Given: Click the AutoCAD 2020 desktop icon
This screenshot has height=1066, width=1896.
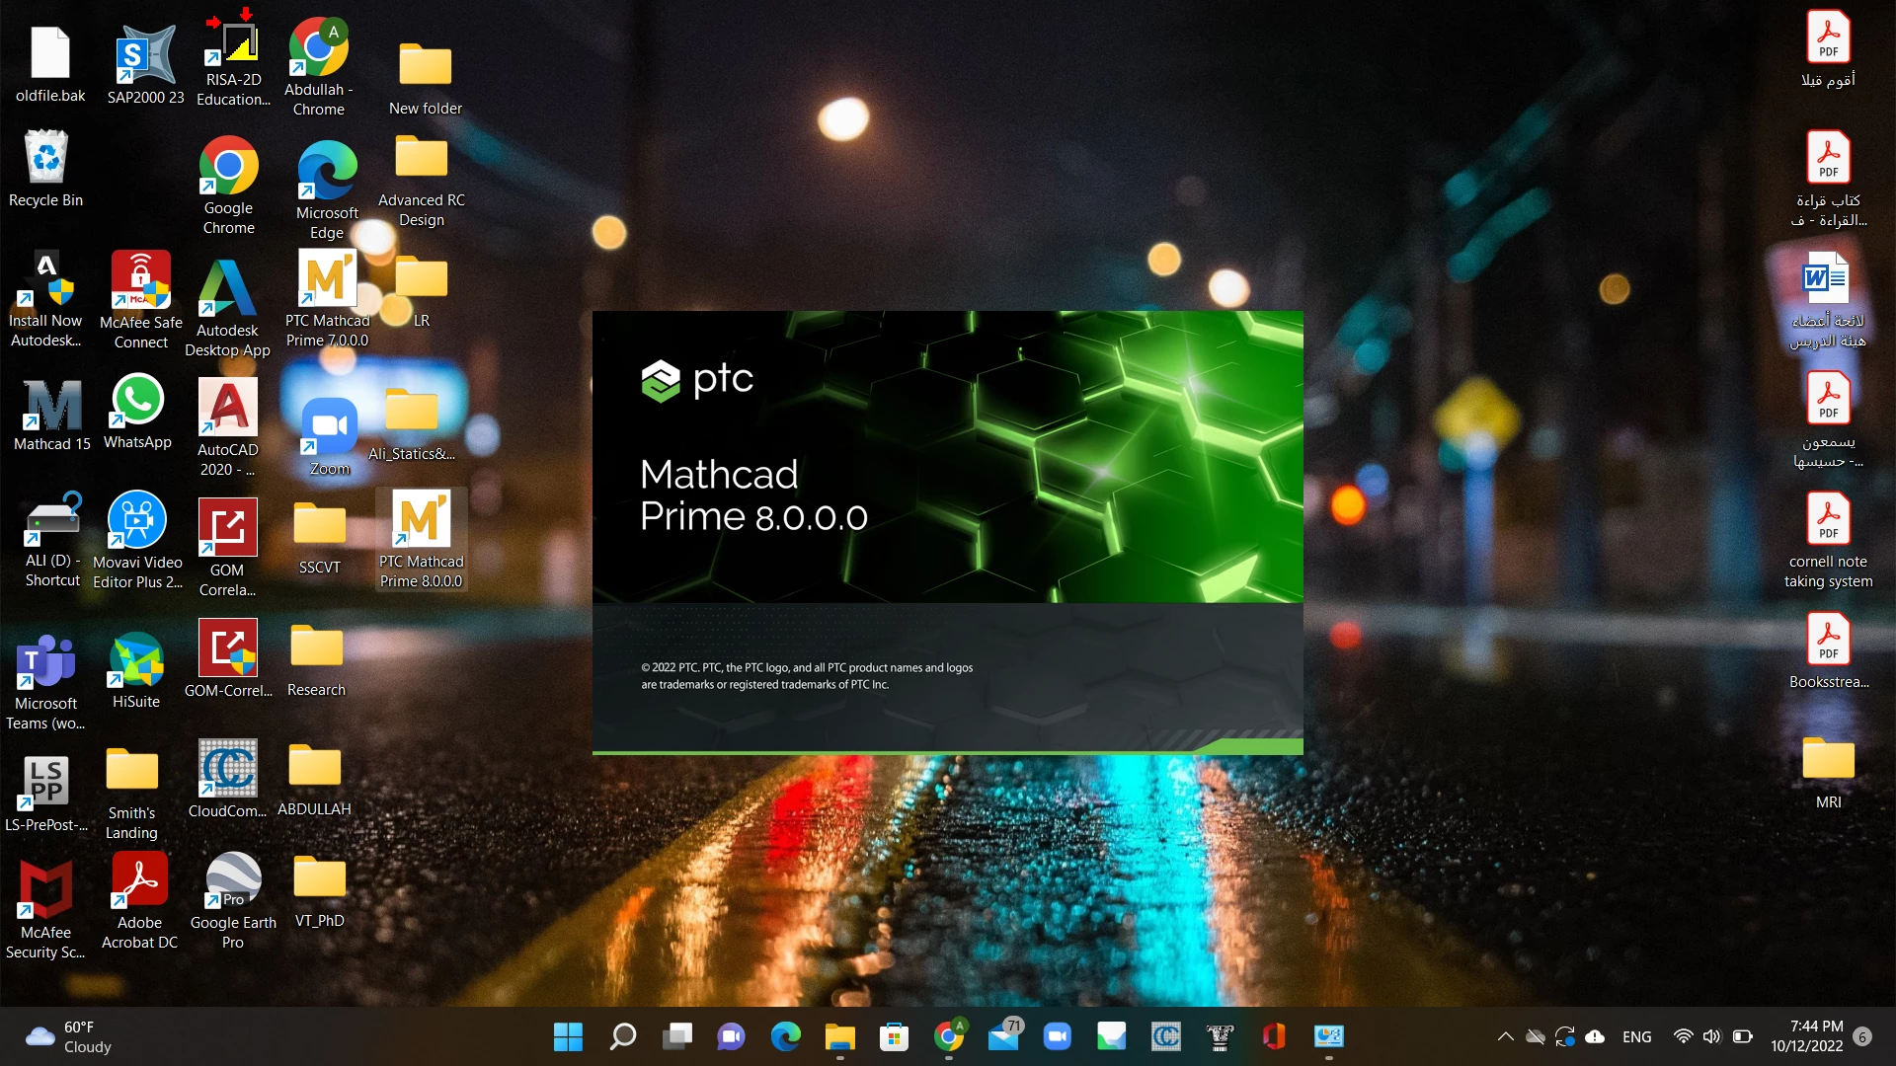Looking at the screenshot, I should (228, 407).
